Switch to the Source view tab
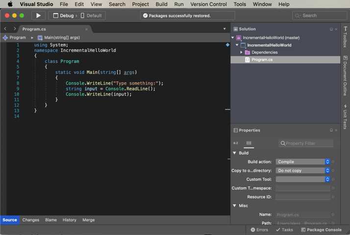Viewport: 350px width, 235px height. (x=10, y=220)
